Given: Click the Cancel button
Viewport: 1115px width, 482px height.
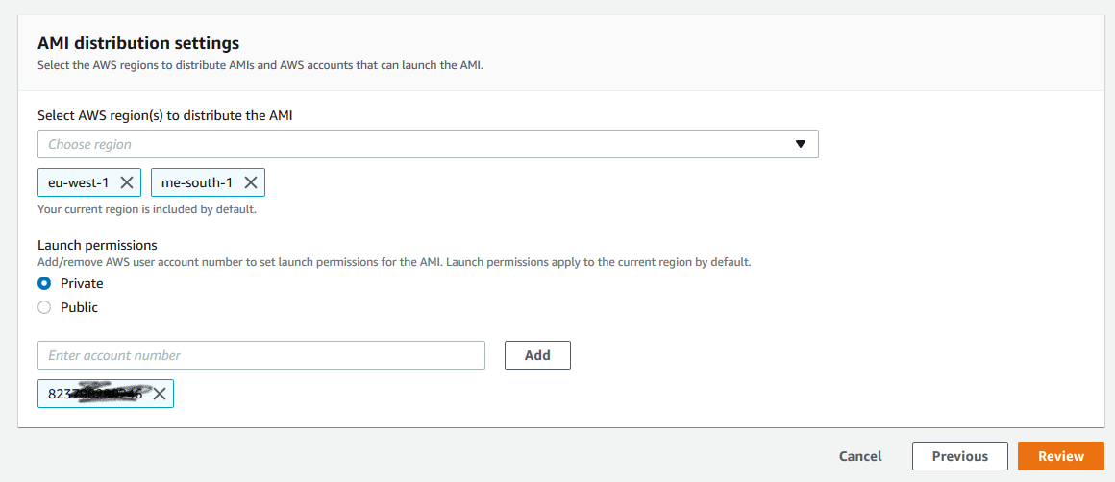Looking at the screenshot, I should tap(860, 456).
